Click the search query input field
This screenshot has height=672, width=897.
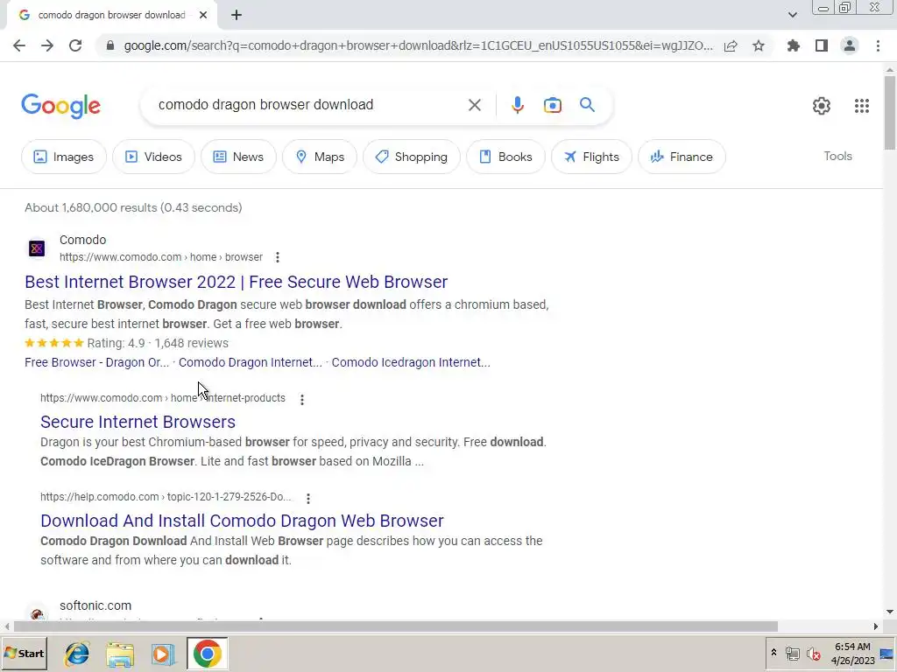click(309, 105)
